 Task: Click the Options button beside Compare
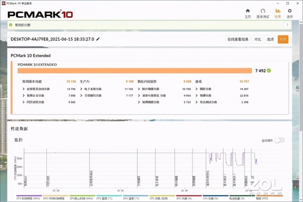click(270, 39)
